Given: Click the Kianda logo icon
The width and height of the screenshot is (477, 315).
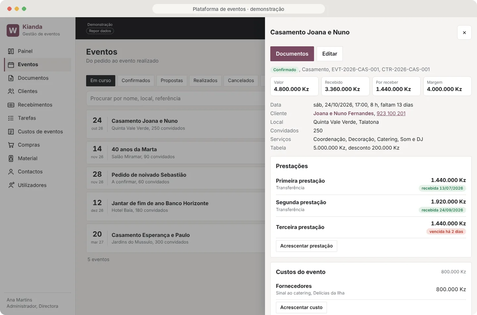Looking at the screenshot, I should (13, 30).
